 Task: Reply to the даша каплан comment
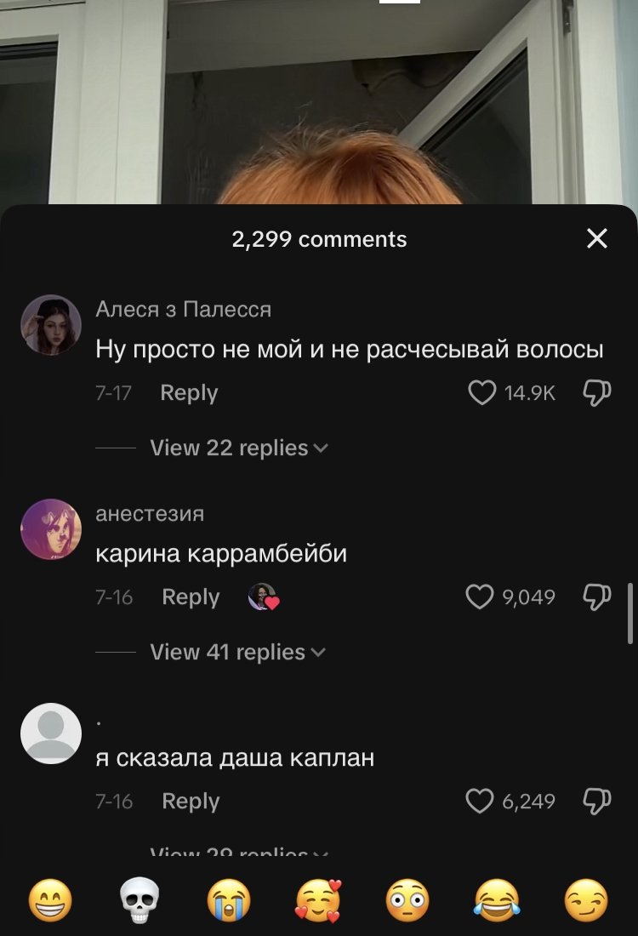tap(191, 801)
